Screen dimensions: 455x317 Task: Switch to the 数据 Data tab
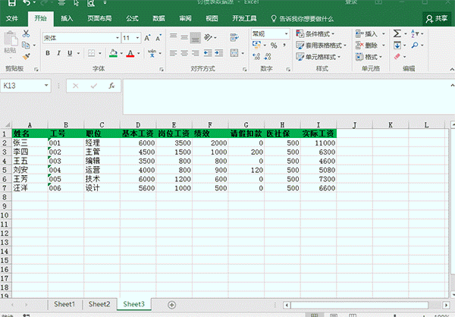pos(158,18)
